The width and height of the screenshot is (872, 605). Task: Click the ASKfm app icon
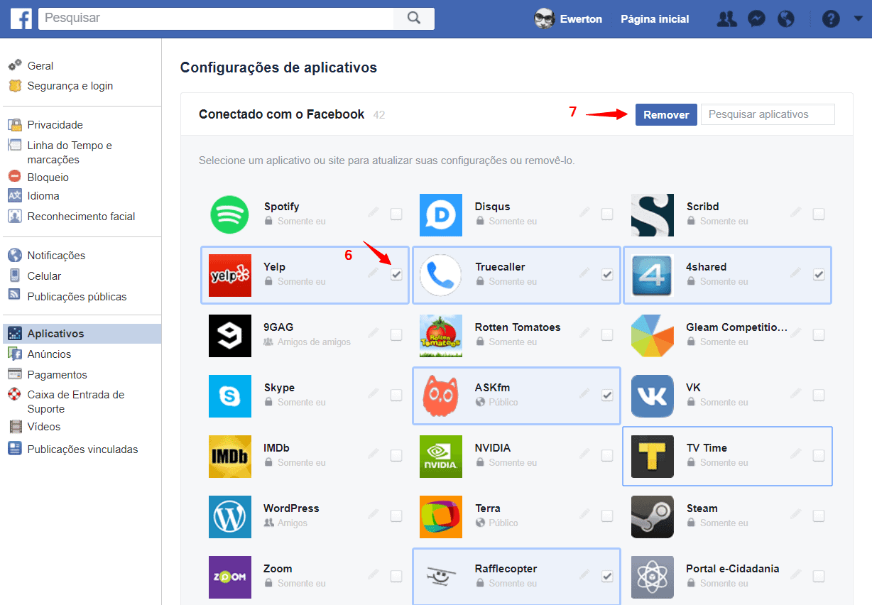point(441,396)
